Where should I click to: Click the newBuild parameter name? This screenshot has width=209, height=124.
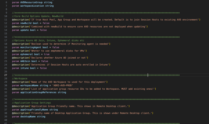coord(24,23)
